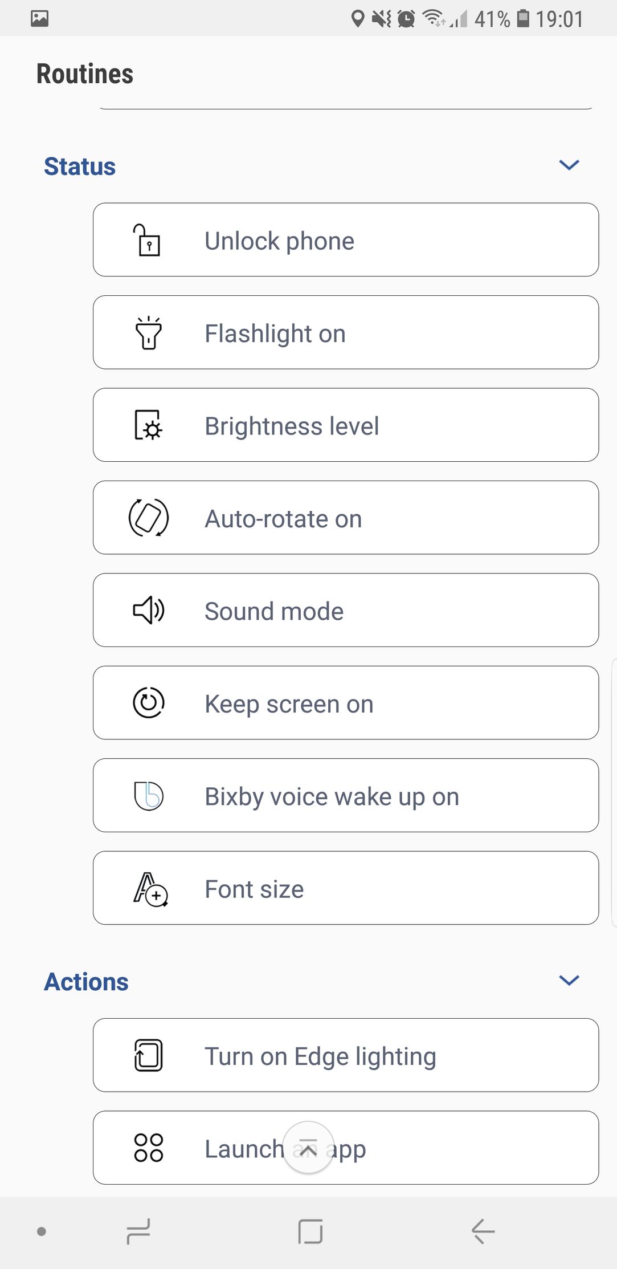Tap the sound mode speaker icon
The width and height of the screenshot is (617, 1269).
point(148,611)
